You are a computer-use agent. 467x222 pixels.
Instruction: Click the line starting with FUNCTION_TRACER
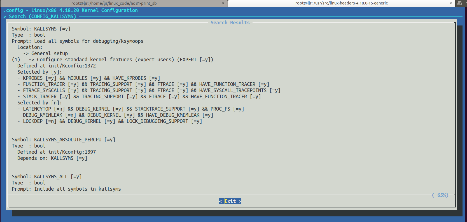pyautogui.click(x=143, y=84)
